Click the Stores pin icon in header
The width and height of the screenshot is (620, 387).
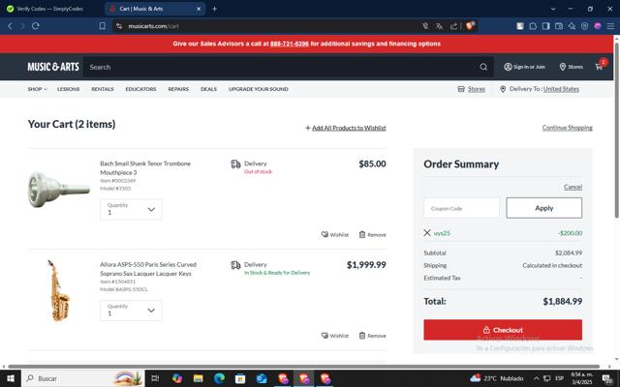563,67
